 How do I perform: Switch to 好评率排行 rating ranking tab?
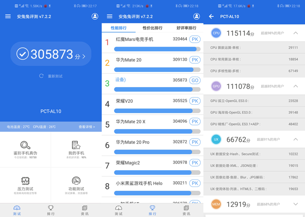[x=186, y=28]
